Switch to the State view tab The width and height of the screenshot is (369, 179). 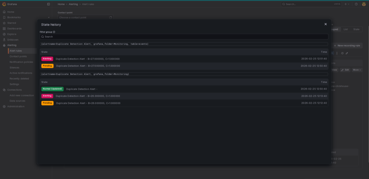pyautogui.click(x=356, y=29)
